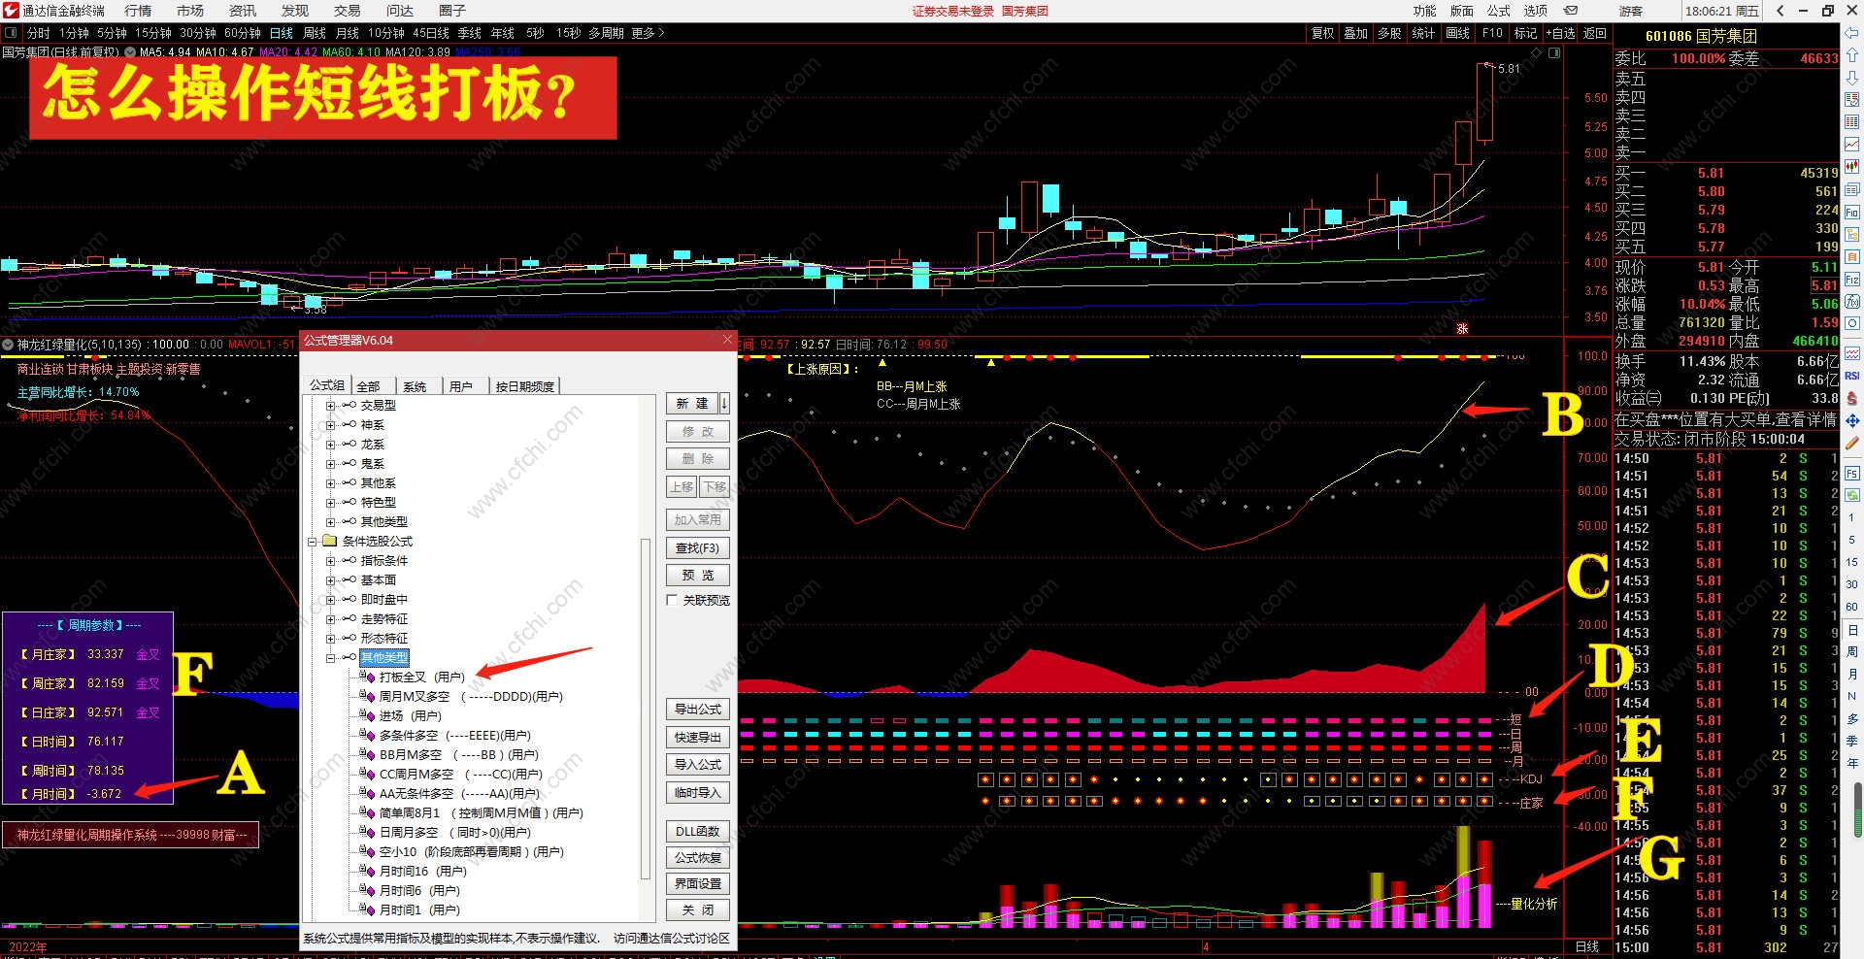Expand the 鬼系 tree node
This screenshot has width=1864, height=959.
coord(330,464)
